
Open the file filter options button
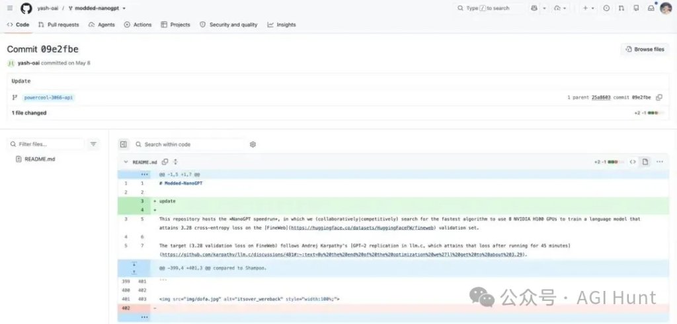(93, 145)
